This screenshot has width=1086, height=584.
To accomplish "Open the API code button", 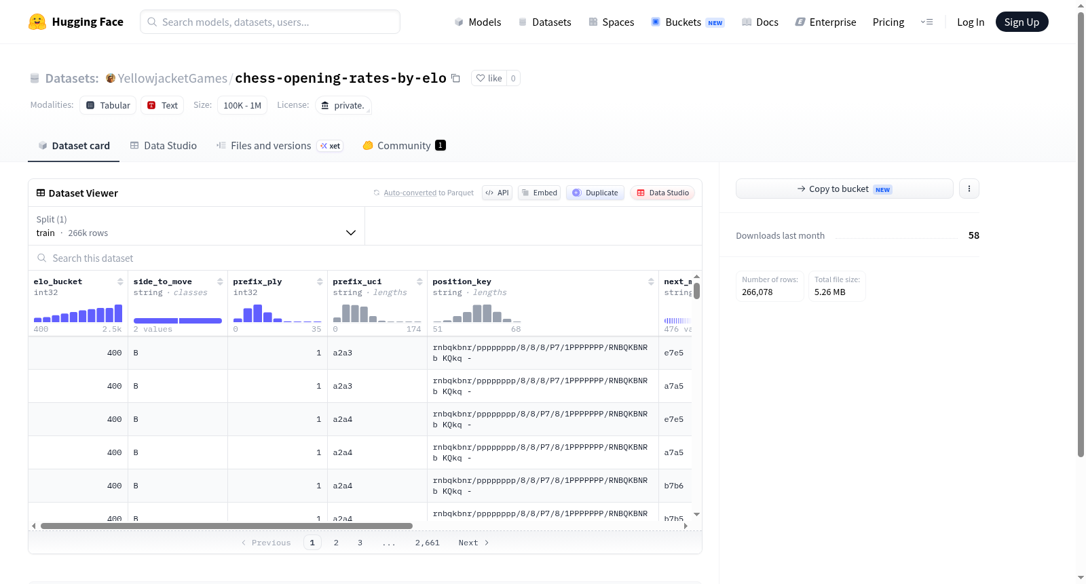I will coord(497,193).
